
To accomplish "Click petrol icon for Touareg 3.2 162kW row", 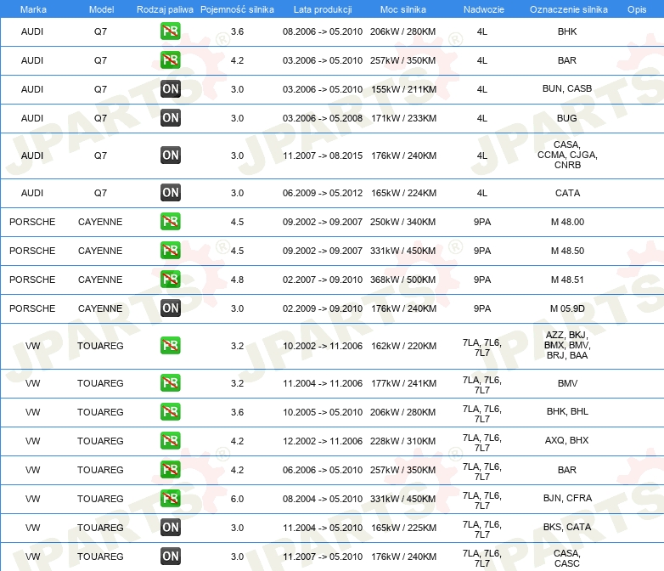I will coord(170,345).
